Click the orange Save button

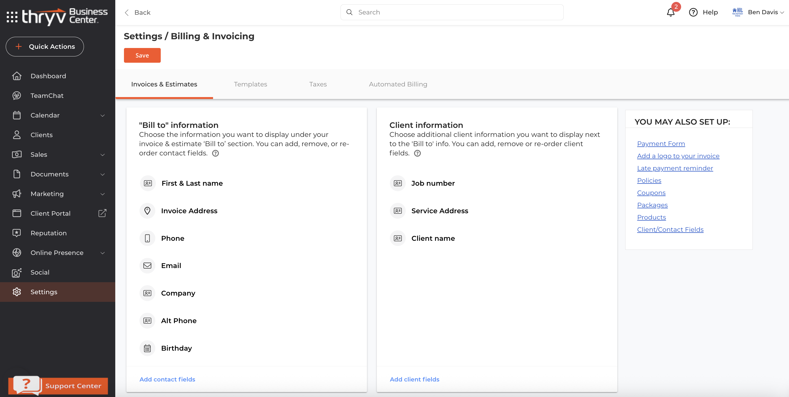pyautogui.click(x=142, y=56)
